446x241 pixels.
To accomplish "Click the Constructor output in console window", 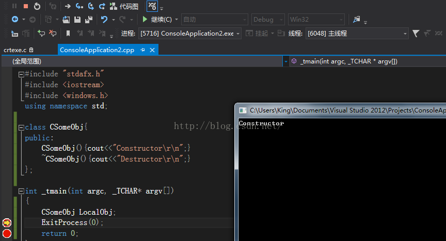I will [261, 123].
